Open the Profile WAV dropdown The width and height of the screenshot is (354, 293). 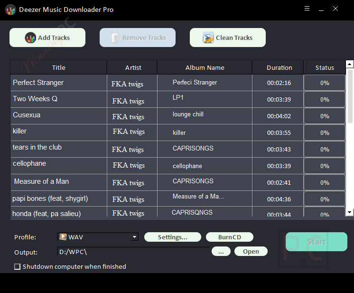coord(135,237)
